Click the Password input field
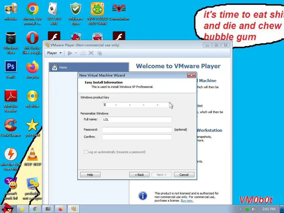Image resolution: width=284 pixels, height=213 pixels. [137, 130]
